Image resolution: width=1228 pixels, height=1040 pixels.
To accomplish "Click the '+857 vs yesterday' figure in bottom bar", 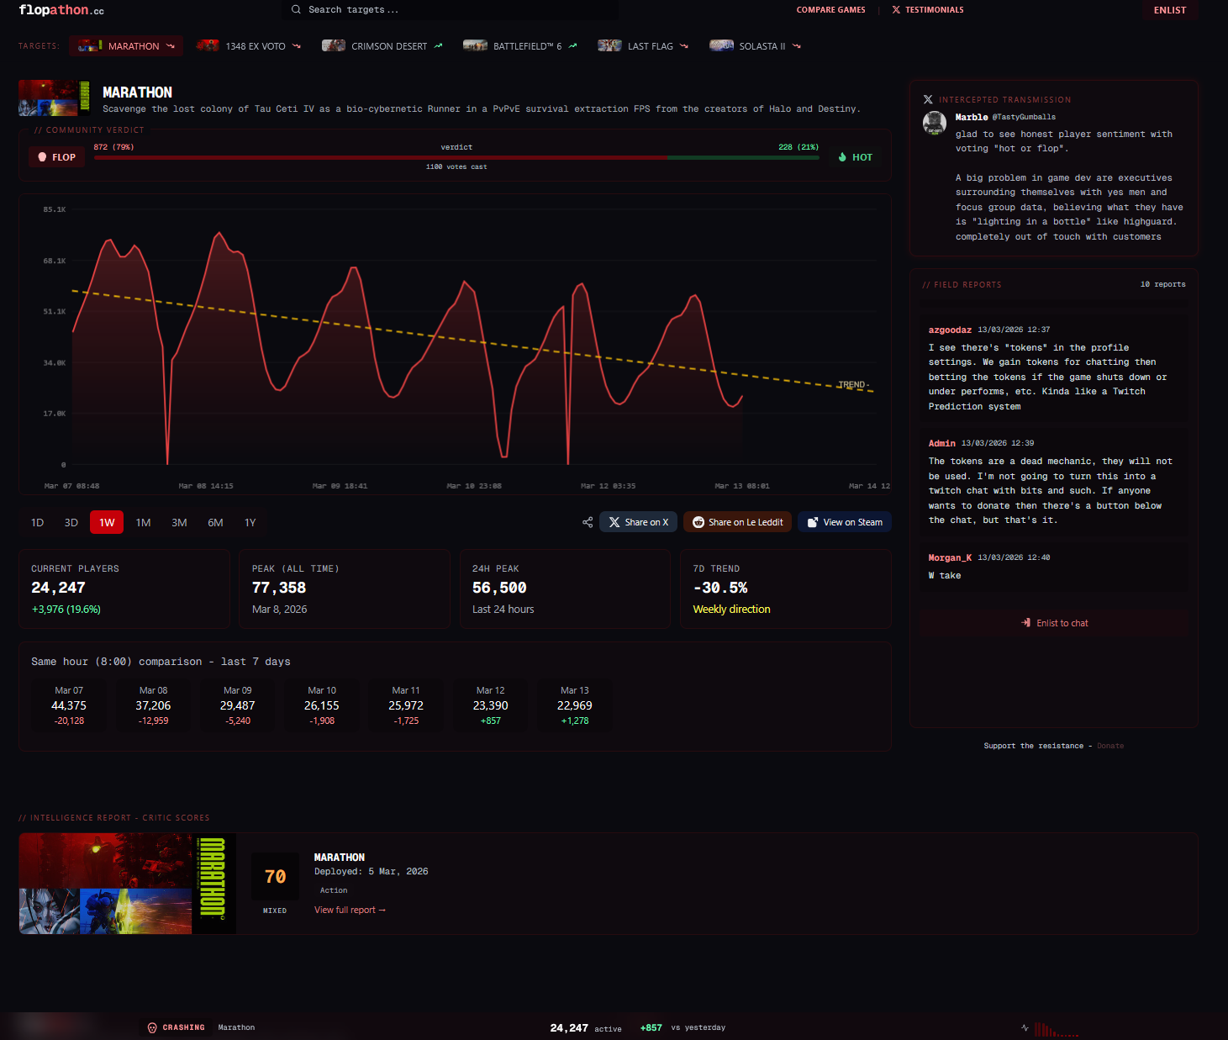I will [x=683, y=1027].
